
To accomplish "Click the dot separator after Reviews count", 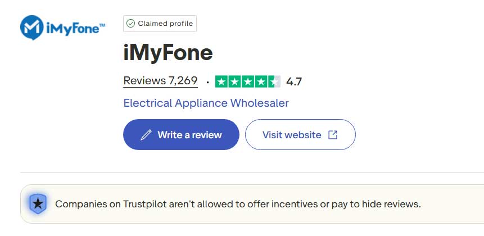I will 207,82.
